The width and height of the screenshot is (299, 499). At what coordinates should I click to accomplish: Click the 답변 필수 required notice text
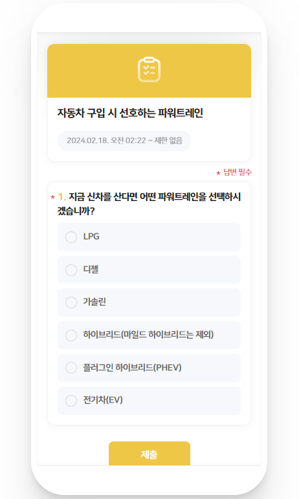click(x=238, y=172)
